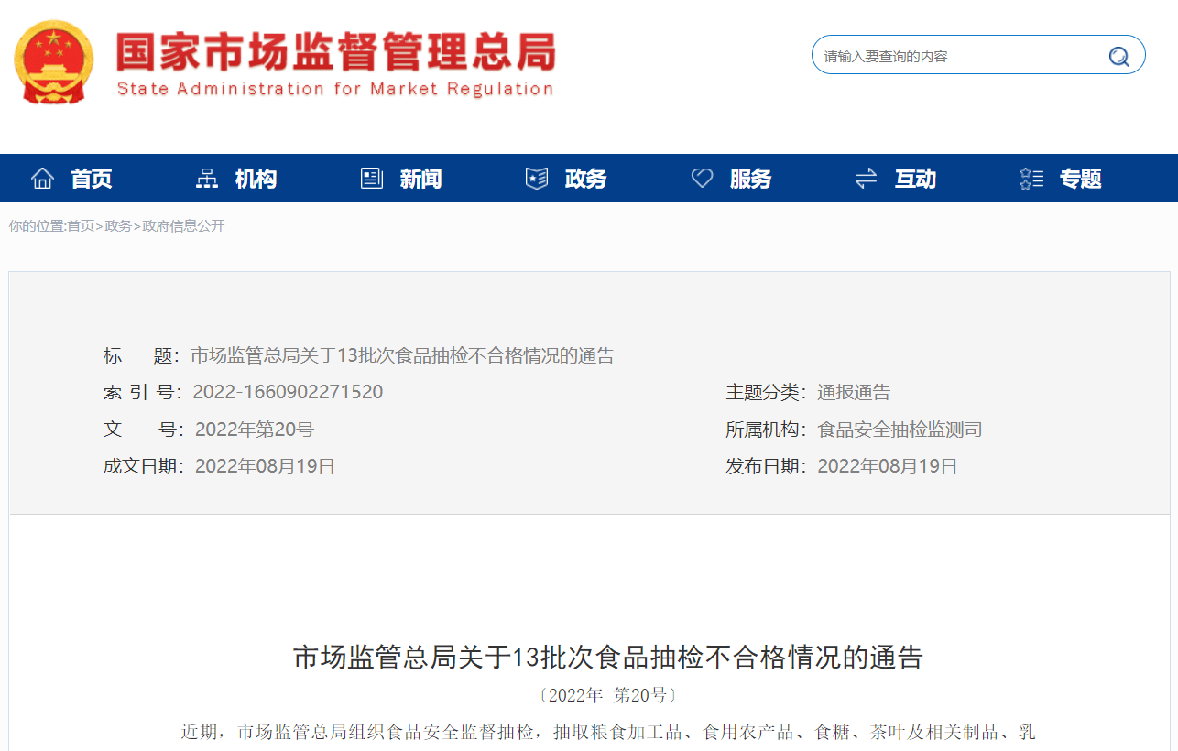
Task: Click the heart icon beside 服务
Action: click(702, 179)
